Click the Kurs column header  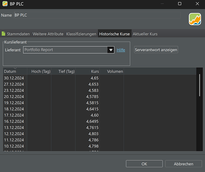87,71
